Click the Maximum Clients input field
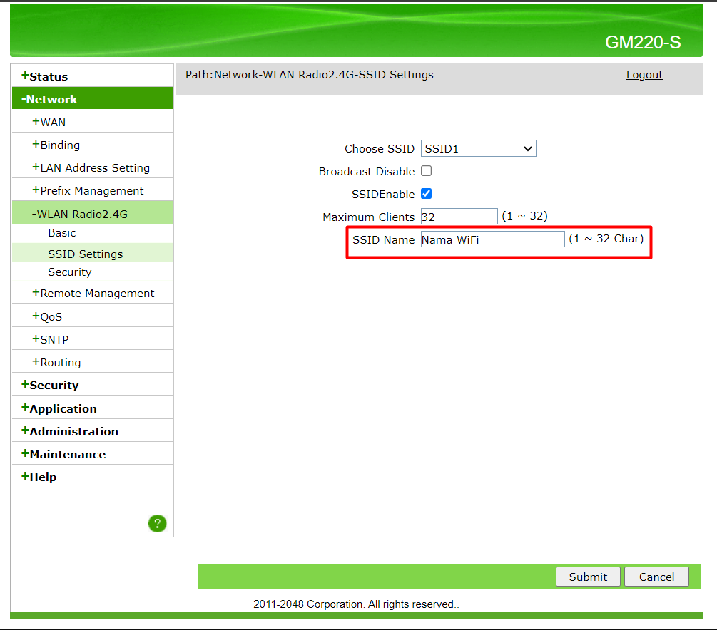717x630 pixels. pyautogui.click(x=459, y=217)
